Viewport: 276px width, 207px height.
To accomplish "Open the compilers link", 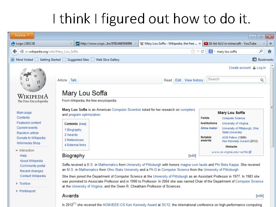I will [187, 110].
